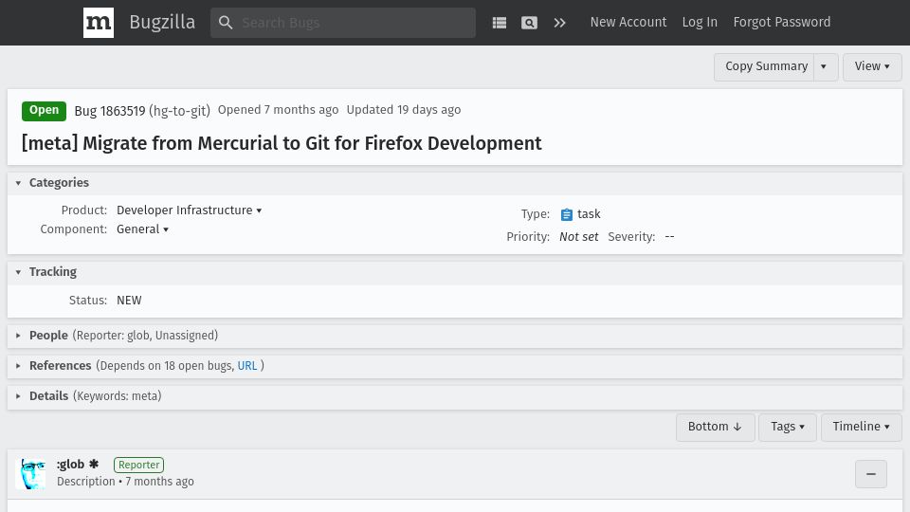
Task: Open the General component dropdown
Action: (143, 229)
